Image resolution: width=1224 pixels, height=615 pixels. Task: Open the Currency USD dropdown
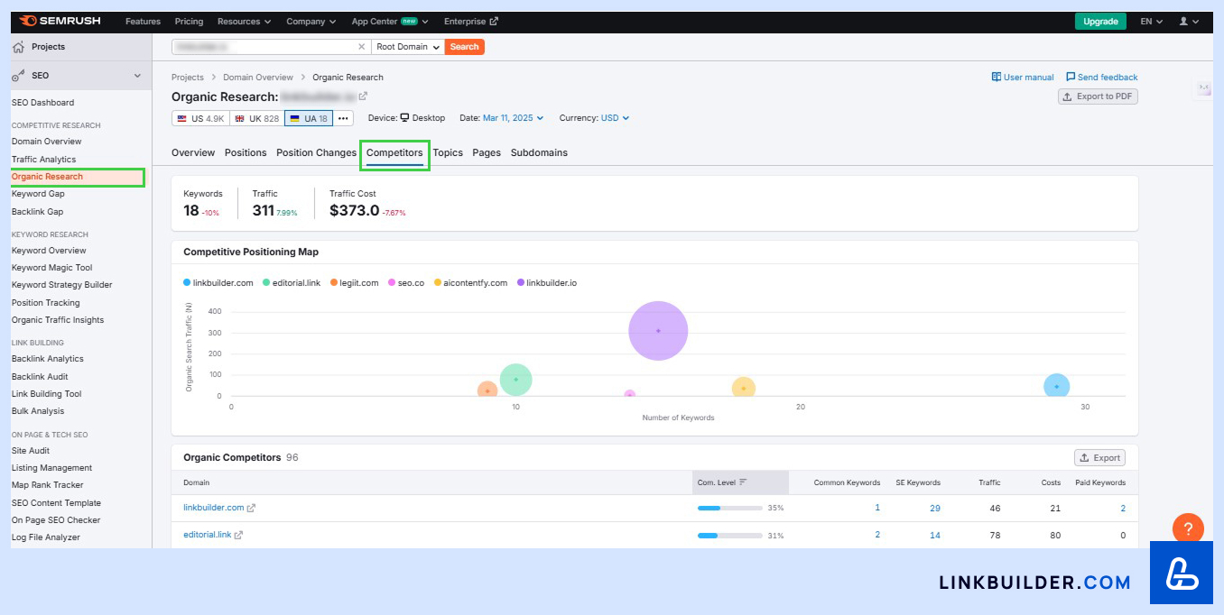pyautogui.click(x=613, y=118)
